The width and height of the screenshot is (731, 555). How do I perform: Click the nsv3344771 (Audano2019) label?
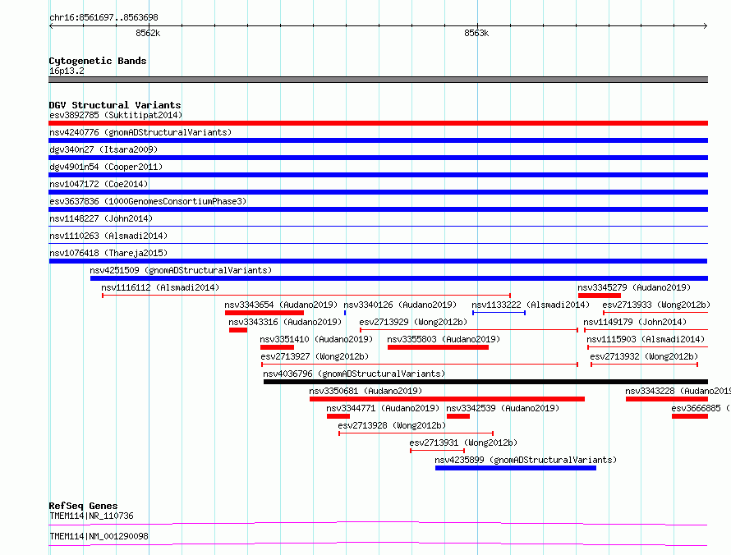383,408
